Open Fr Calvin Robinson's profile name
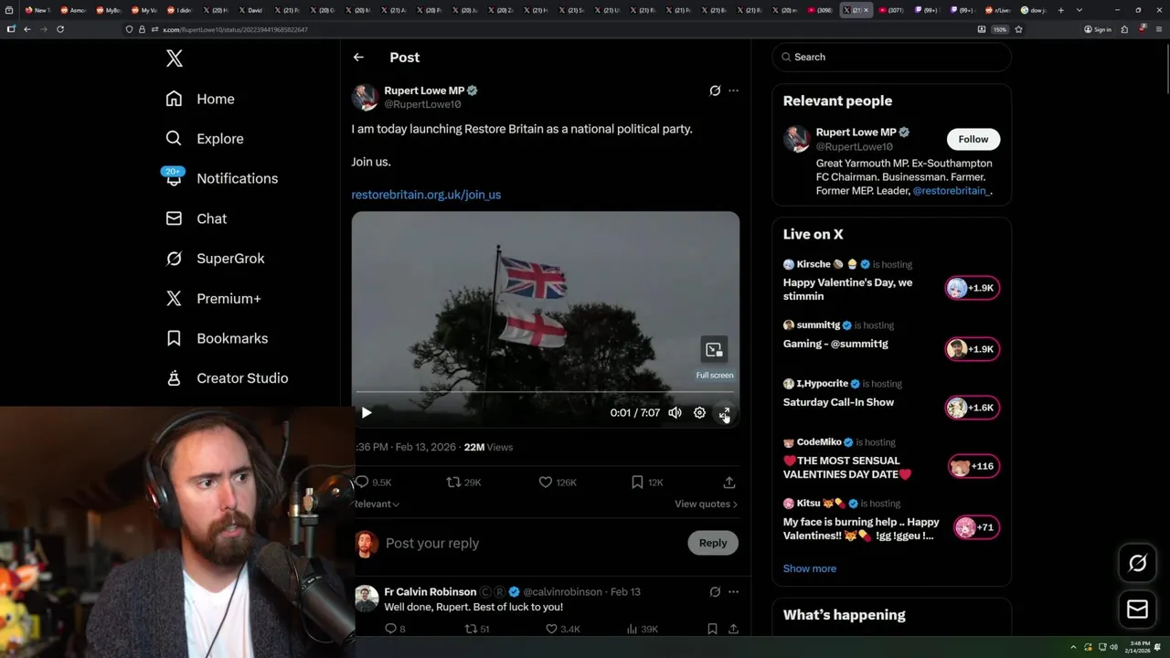This screenshot has height=658, width=1170. [x=430, y=591]
